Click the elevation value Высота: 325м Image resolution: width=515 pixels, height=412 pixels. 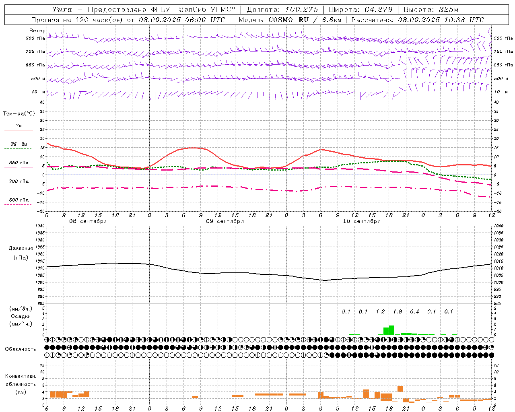click(x=431, y=10)
